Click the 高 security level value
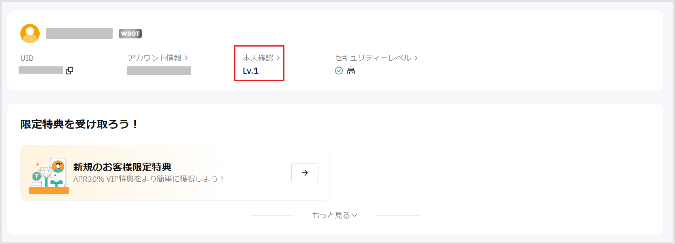Image resolution: width=675 pixels, height=244 pixels. [x=351, y=71]
